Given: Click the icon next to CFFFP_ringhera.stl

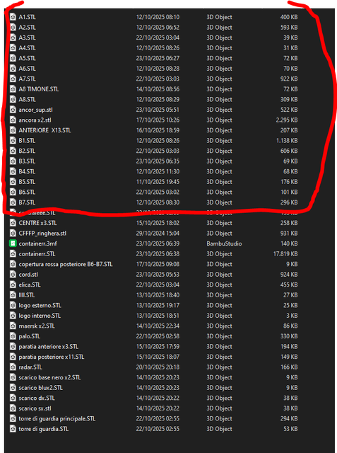Looking at the screenshot, I should (x=13, y=233).
